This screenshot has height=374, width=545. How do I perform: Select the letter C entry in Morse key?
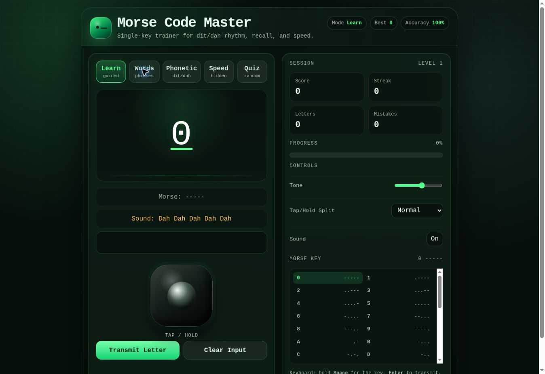[328, 355]
